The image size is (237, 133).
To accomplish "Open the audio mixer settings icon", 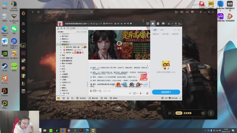I will point(72,98).
